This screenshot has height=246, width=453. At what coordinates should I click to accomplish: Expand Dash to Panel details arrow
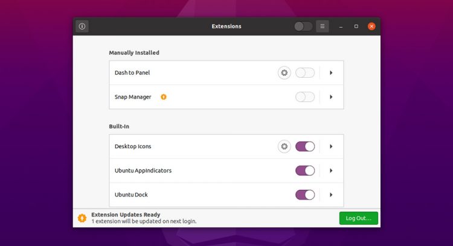(x=331, y=73)
